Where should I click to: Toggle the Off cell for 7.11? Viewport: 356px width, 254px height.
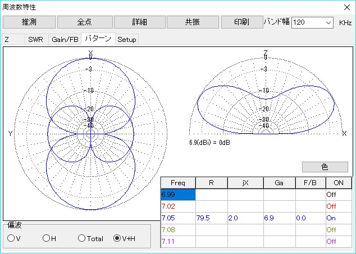point(339,242)
